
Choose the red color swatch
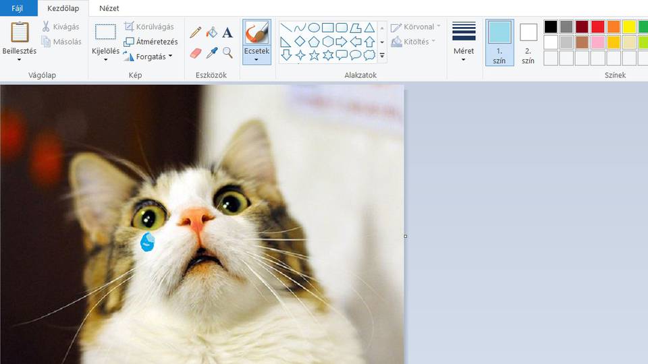coord(597,27)
